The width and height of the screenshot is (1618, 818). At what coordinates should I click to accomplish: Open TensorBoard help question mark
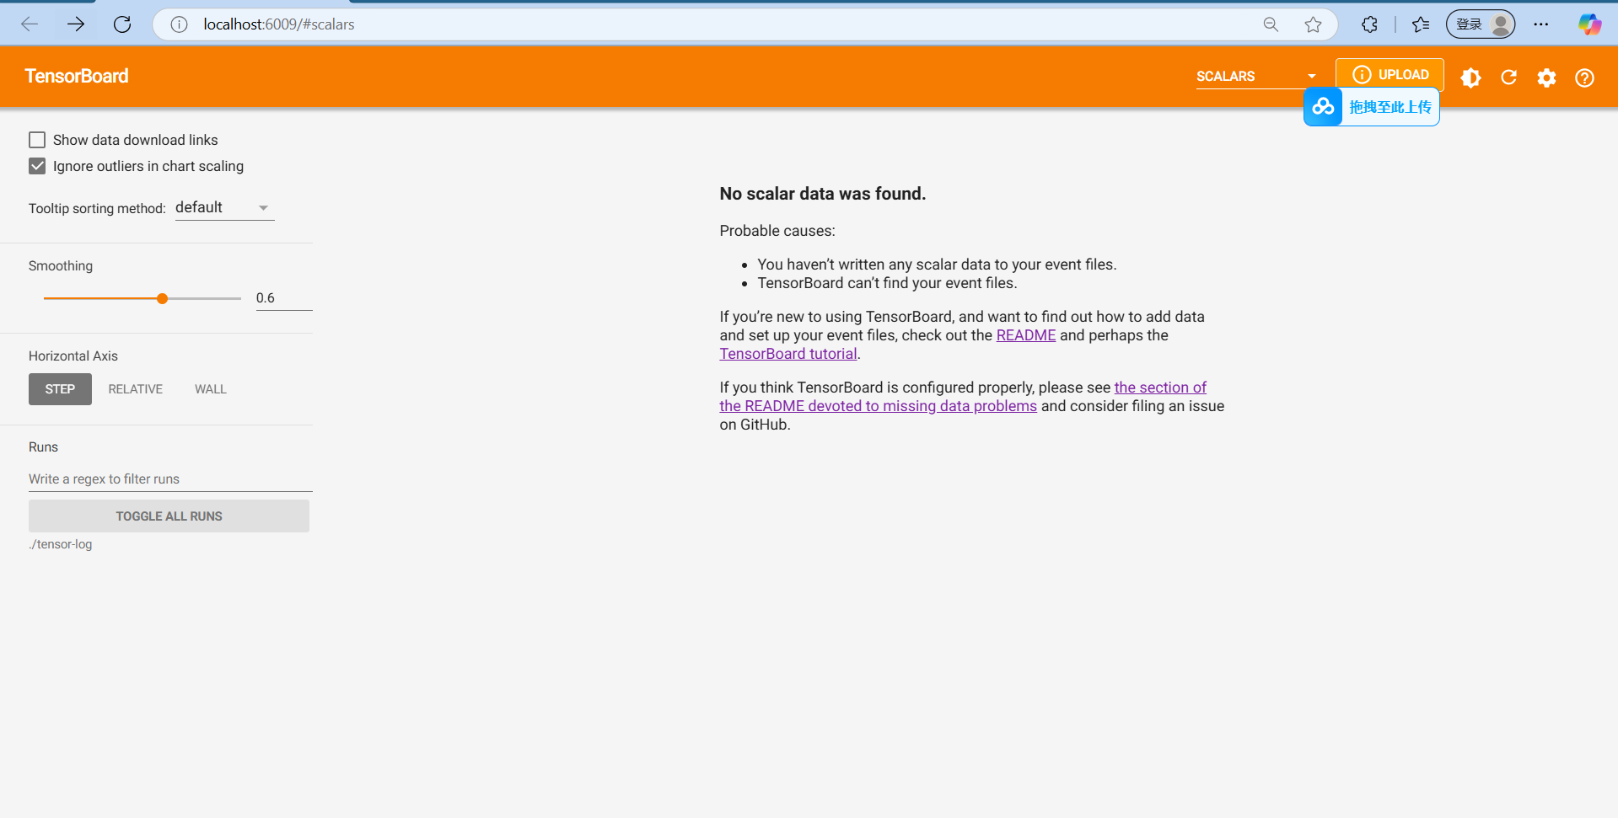click(1584, 78)
